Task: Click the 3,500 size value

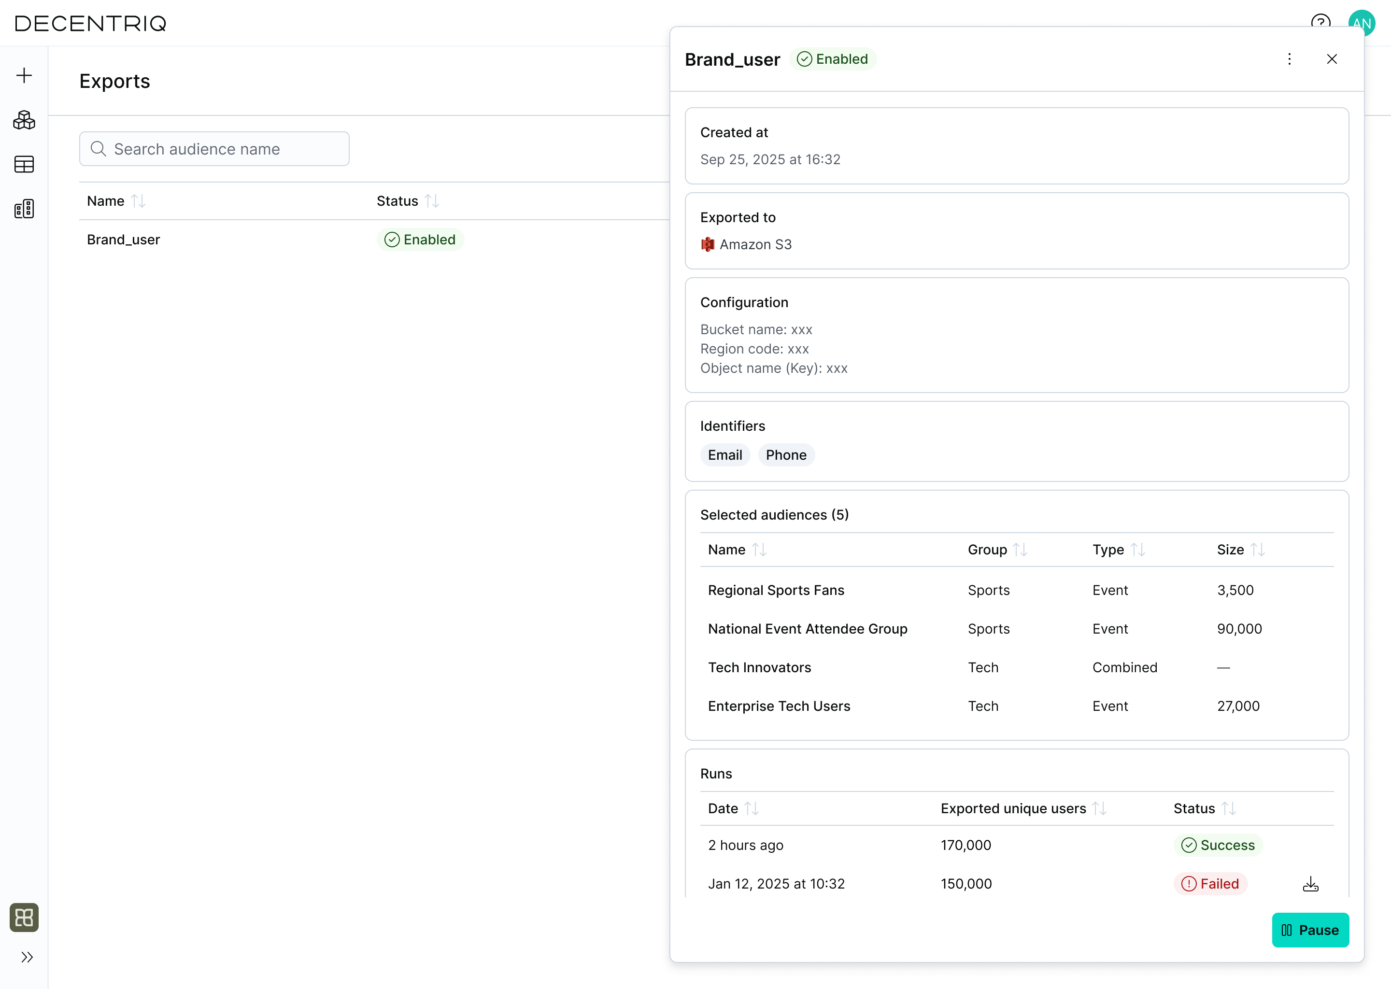Action: (1235, 590)
